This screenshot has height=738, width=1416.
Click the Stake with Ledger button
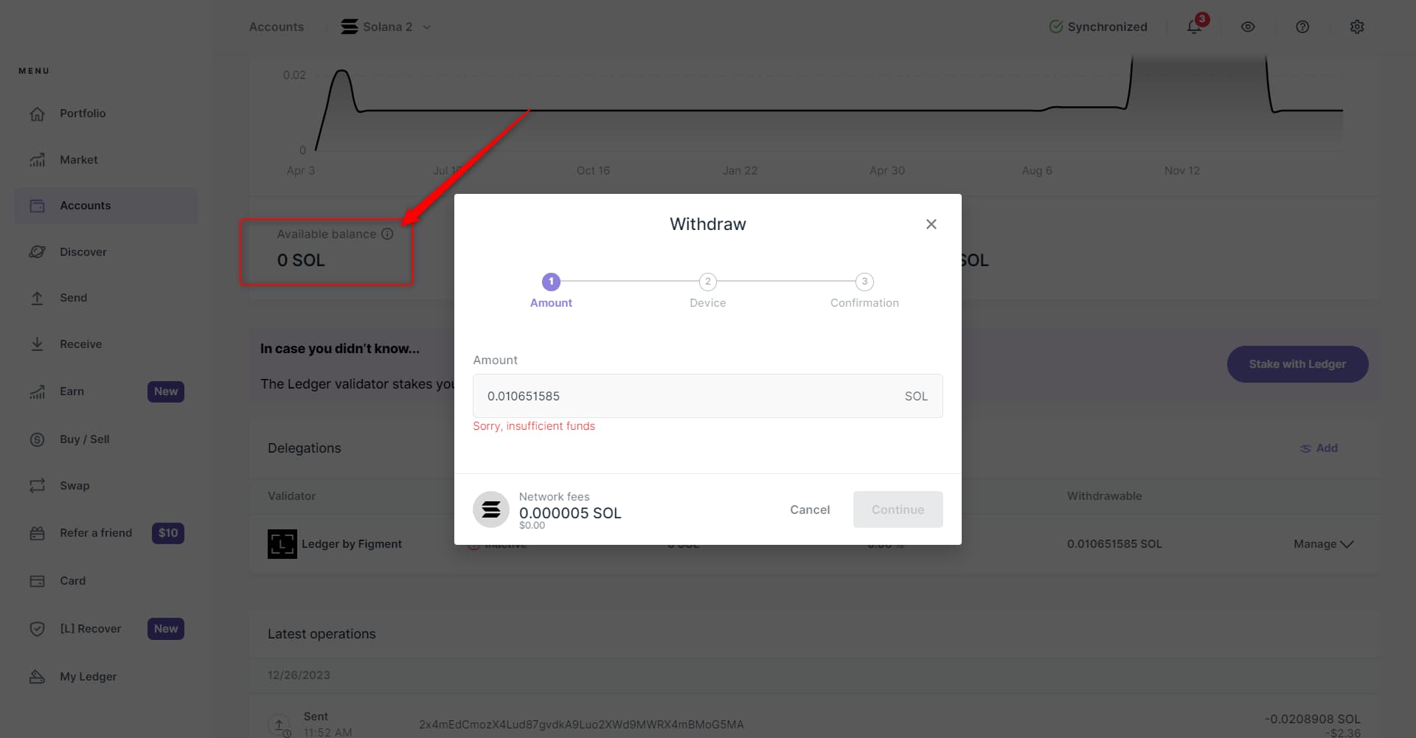1297,364
